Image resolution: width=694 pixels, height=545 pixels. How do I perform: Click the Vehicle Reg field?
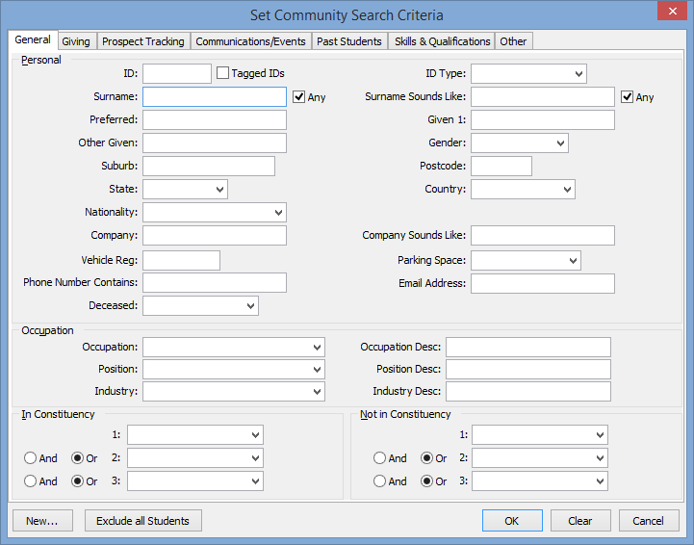(181, 260)
